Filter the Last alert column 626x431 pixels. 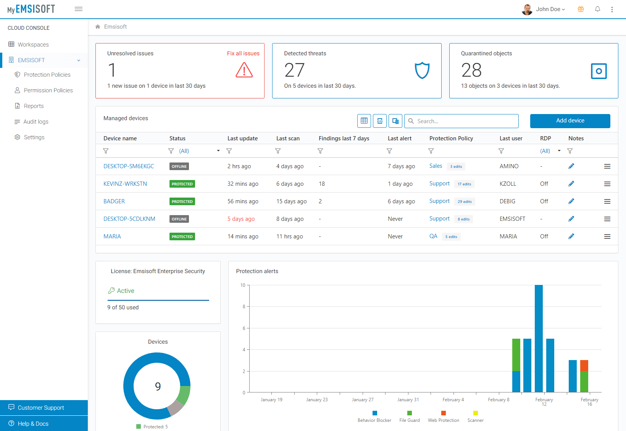pos(389,151)
